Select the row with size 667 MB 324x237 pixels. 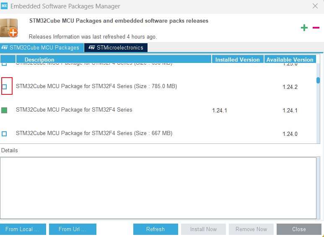tap(158, 133)
